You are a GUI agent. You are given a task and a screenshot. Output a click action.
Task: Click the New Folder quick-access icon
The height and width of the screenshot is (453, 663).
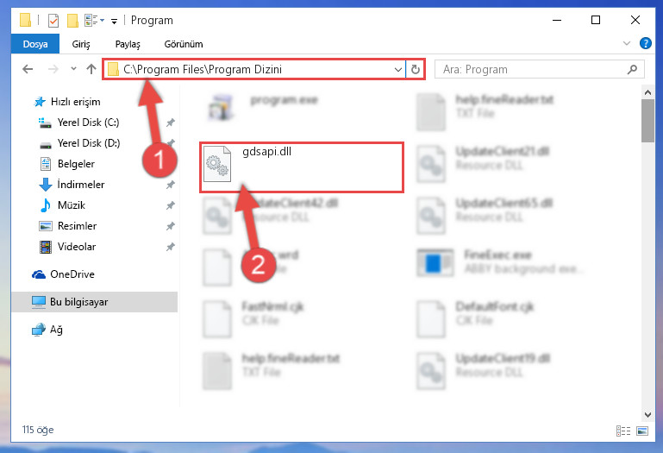coord(72,21)
